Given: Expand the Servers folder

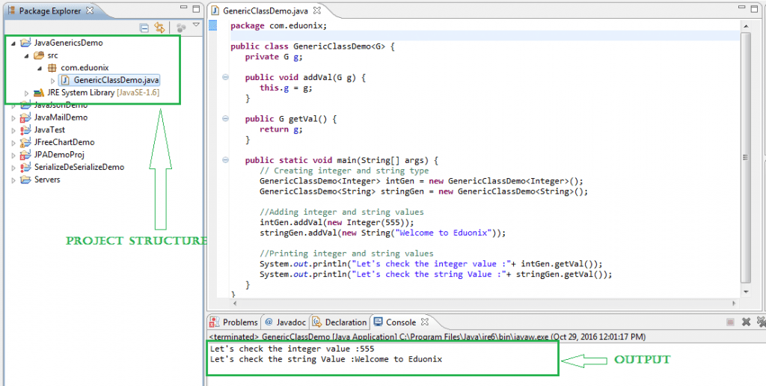Looking at the screenshot, I should coord(13,180).
